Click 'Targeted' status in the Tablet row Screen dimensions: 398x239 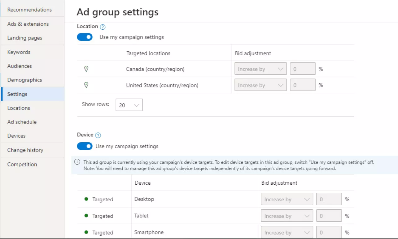coord(103,216)
